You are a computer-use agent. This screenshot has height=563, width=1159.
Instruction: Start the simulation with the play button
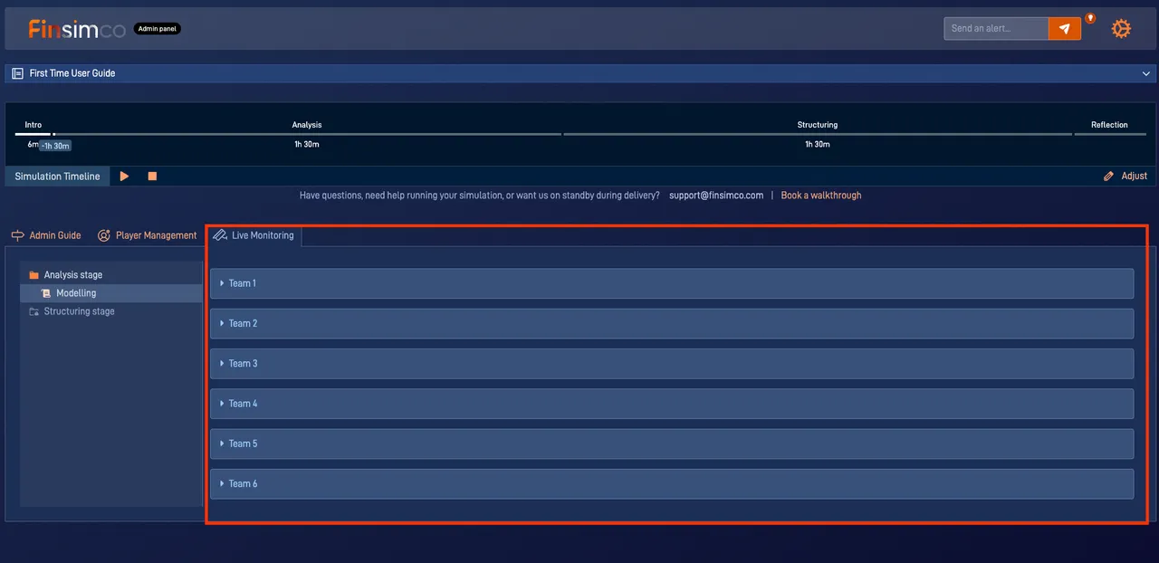[x=125, y=177]
